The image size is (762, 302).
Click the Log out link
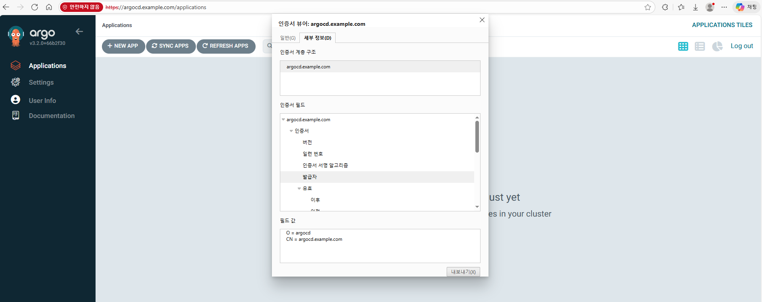(742, 46)
